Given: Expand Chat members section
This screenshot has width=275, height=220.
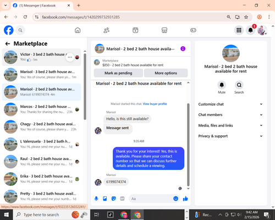Looking at the screenshot, I should pos(230,115).
